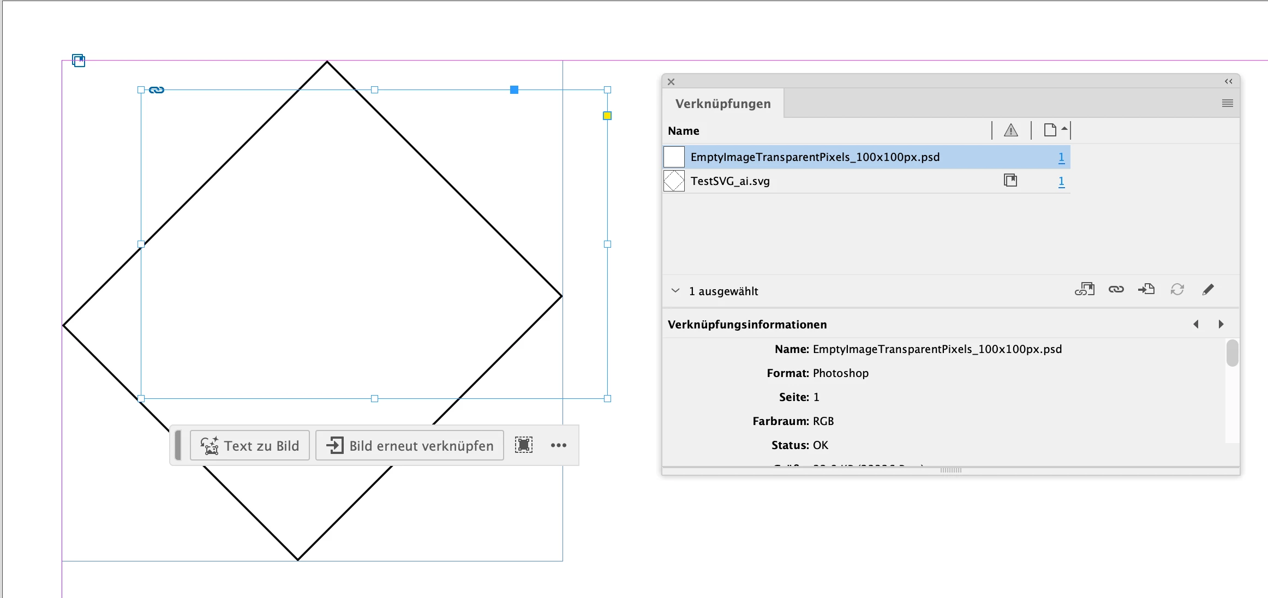Click the Relink from CC Libraries icon
The width and height of the screenshot is (1268, 598).
tap(1084, 290)
